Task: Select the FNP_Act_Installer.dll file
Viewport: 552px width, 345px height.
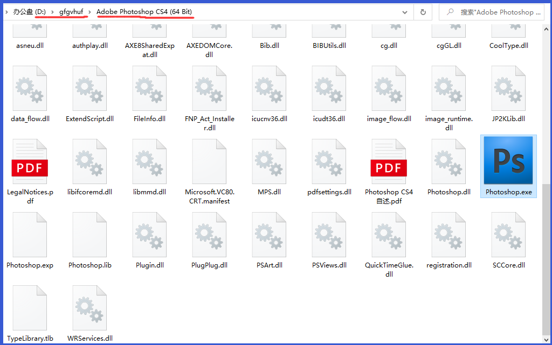Action: [209, 88]
